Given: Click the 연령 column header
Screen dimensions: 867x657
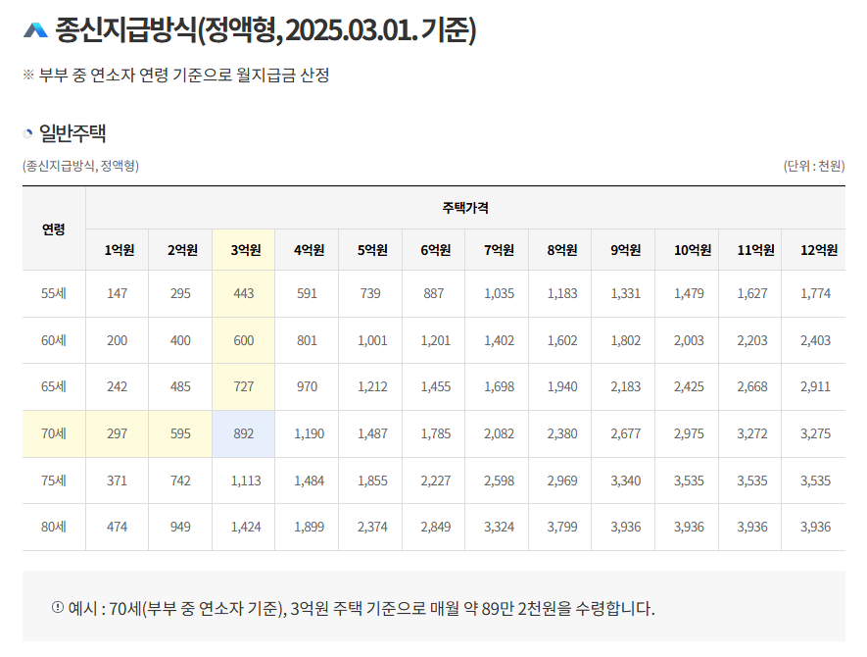Looking at the screenshot, I should tap(54, 227).
